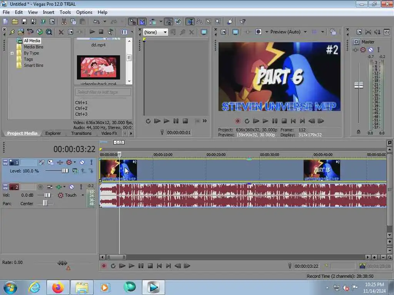The image size is (394, 295).
Task: Mute video track 1
Action: [x=82, y=162]
